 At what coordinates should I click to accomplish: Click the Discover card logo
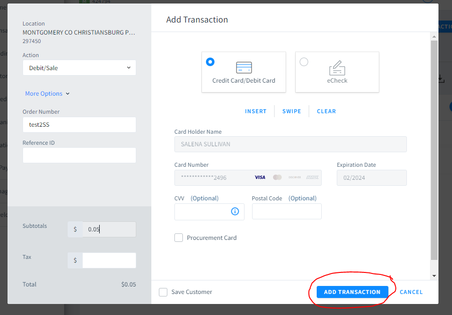[x=295, y=177]
